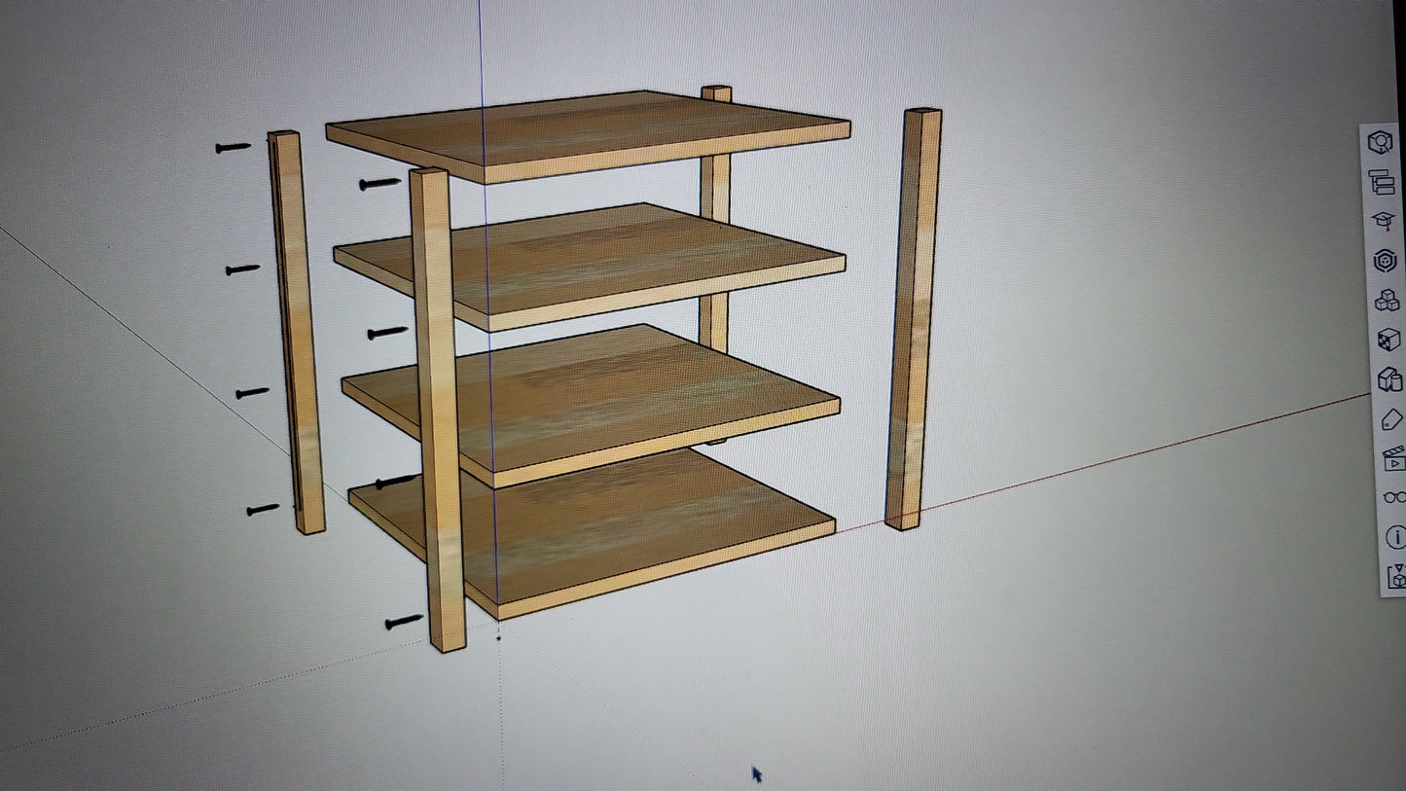Select the topmost screw at far left
The height and width of the screenshot is (791, 1406).
[x=233, y=148]
